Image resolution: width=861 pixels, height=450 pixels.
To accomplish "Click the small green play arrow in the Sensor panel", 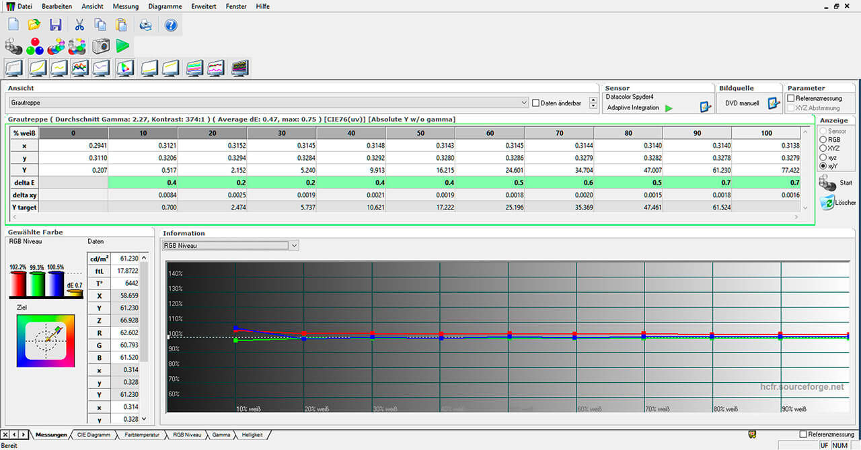I will (669, 107).
